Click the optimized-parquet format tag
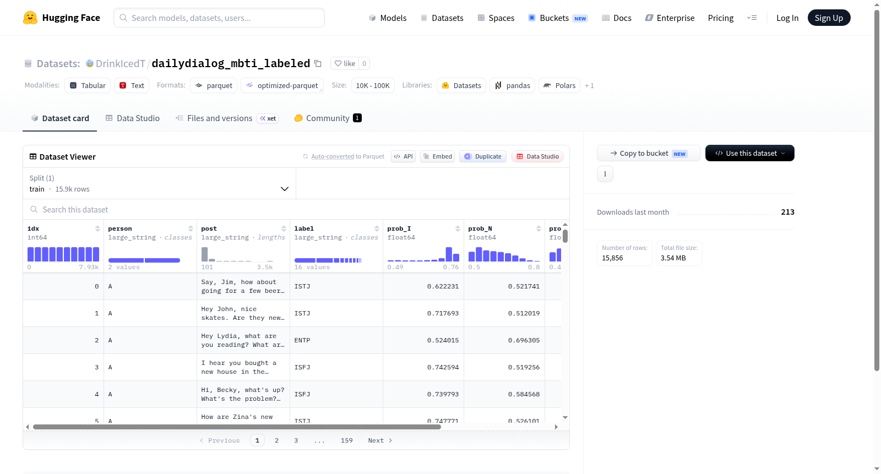The width and height of the screenshot is (881, 474). tap(282, 85)
